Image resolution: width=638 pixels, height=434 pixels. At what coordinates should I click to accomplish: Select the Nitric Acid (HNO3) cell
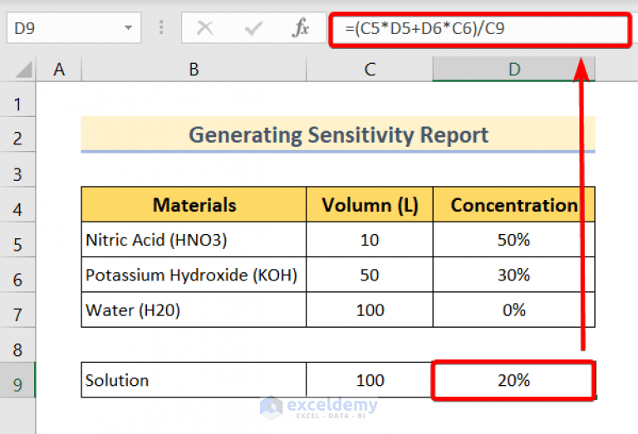pos(194,239)
